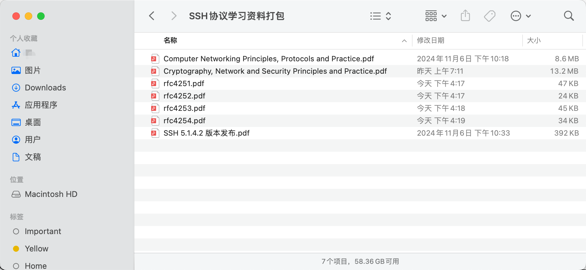This screenshot has height=270, width=586.
Task: Select 桌面 in the sidebar
Action: pos(33,122)
